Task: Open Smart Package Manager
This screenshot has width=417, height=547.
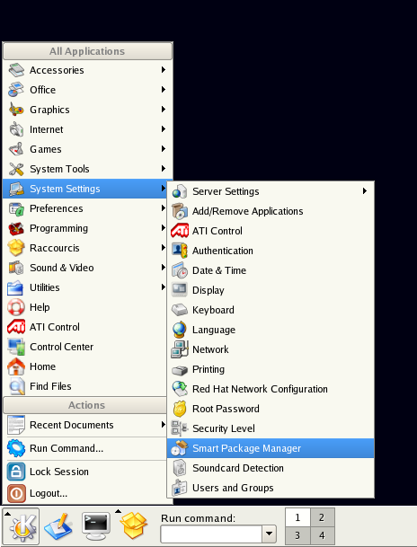Action: 271,448
